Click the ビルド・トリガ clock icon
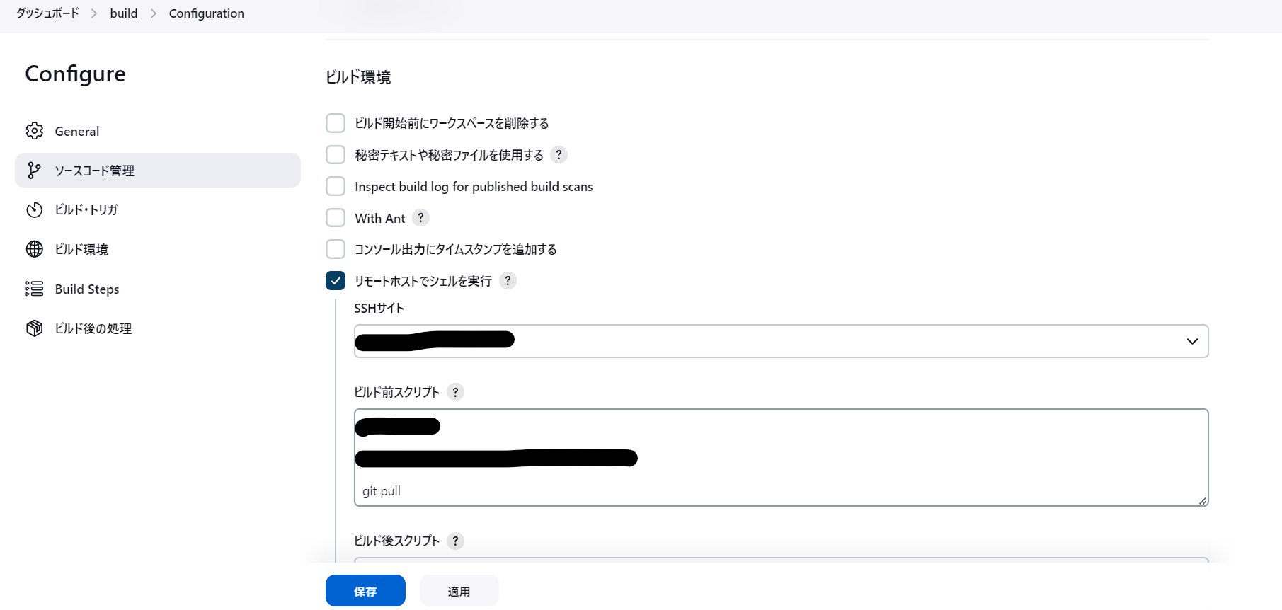Viewport: 1282px width, 610px height. pyautogui.click(x=34, y=209)
